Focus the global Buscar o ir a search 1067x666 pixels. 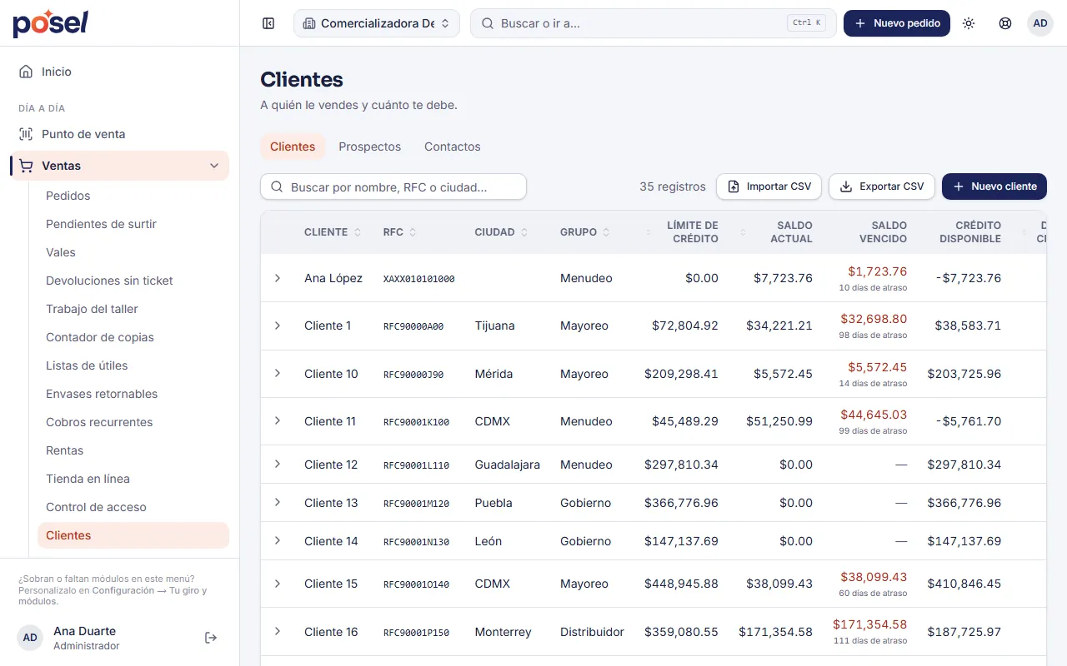click(654, 23)
